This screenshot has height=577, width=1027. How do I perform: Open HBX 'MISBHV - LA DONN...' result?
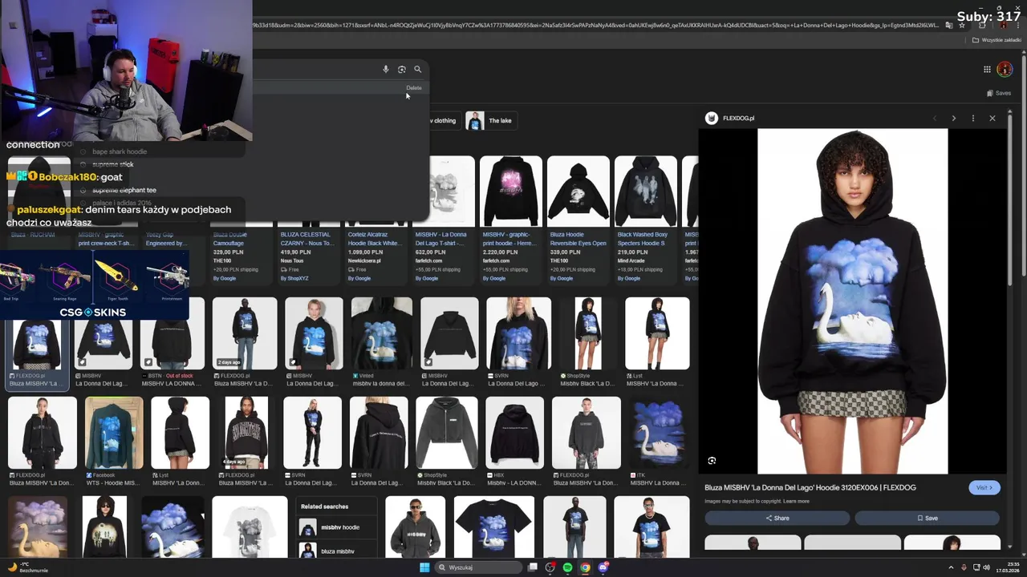pos(515,442)
